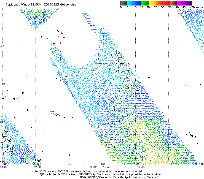The width and height of the screenshot is (204, 179).
Task: Click the '>50 knots' legend label
Action: (x=196, y=7)
